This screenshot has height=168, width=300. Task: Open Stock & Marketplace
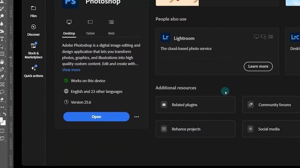point(33,50)
